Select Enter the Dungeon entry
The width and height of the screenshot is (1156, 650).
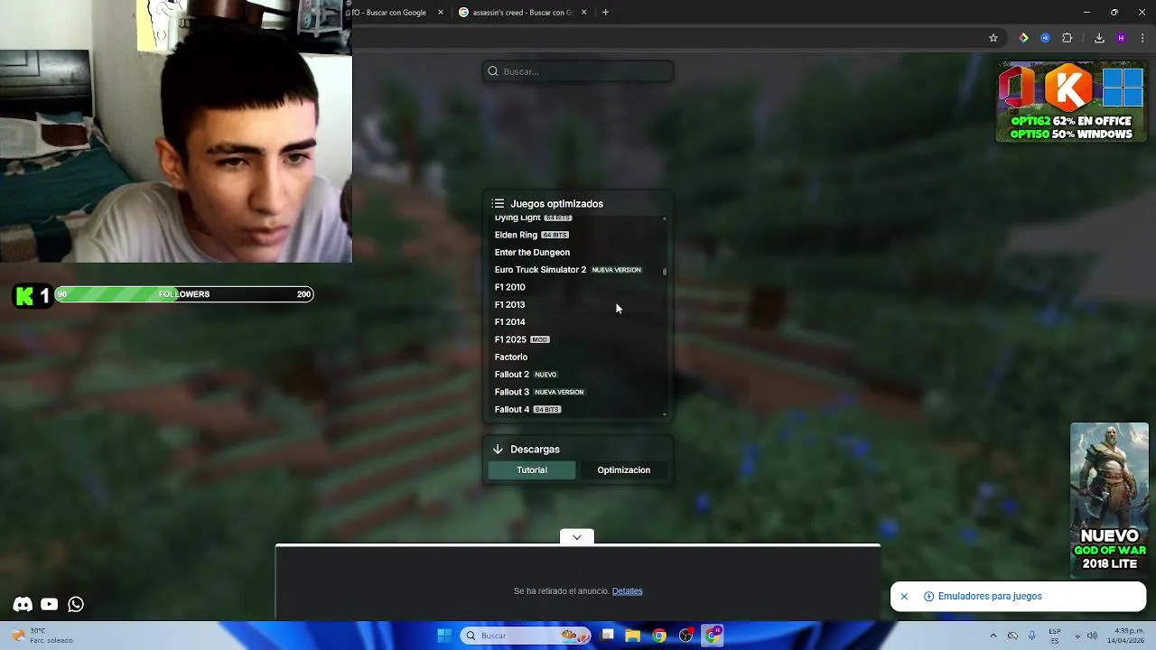532,253
